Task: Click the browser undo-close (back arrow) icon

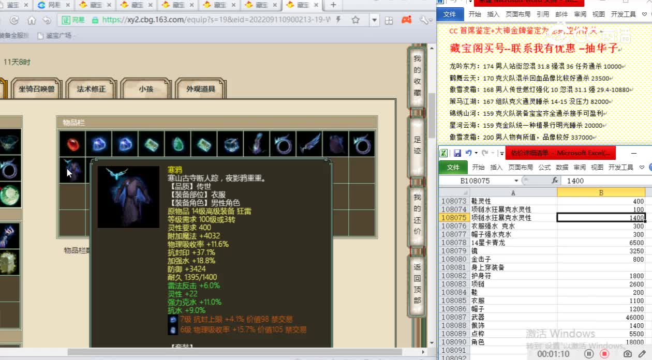Action: (47, 20)
